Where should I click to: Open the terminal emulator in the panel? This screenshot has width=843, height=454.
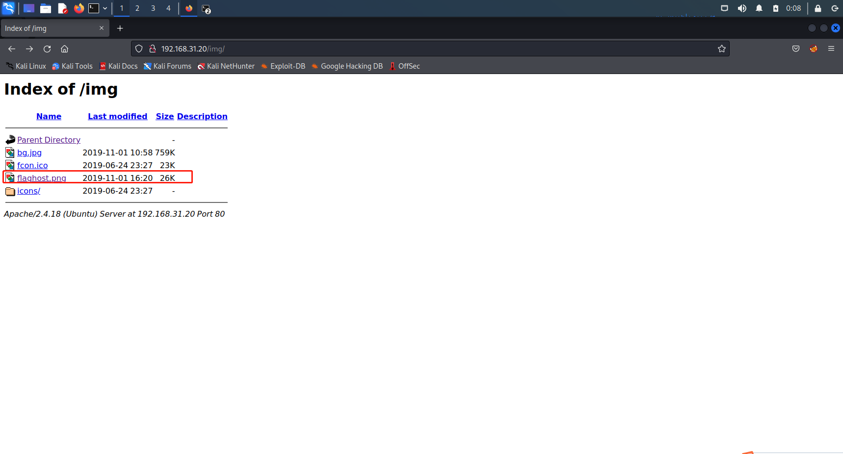tap(94, 8)
